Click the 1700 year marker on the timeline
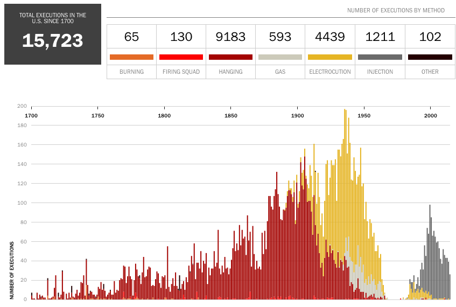456x307 pixels. click(31, 116)
